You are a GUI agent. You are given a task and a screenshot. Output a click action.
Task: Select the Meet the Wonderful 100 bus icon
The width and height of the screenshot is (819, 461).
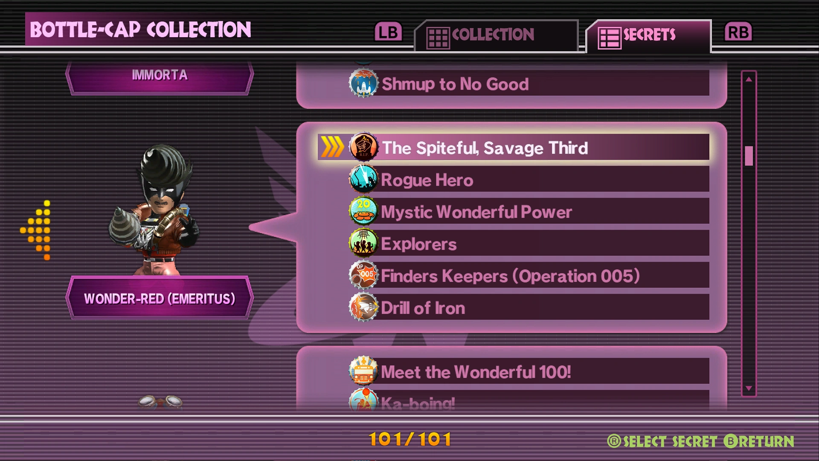[363, 371]
